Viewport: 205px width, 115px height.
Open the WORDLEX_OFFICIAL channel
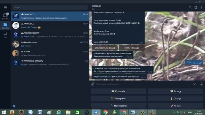(x=50, y=63)
